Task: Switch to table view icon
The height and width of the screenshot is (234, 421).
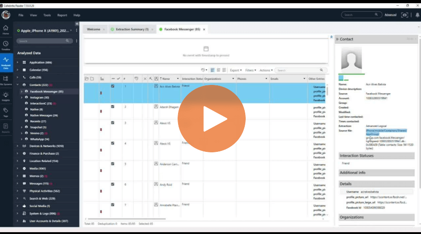Action: pyautogui.click(x=213, y=70)
